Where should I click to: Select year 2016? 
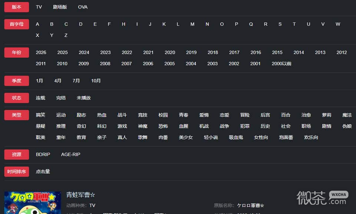pyautogui.click(x=256, y=52)
